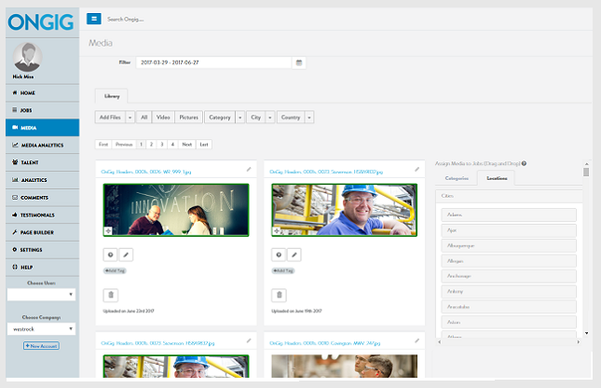Open Analytics in the sidebar
Screen dimensions: 601x388
coord(42,180)
